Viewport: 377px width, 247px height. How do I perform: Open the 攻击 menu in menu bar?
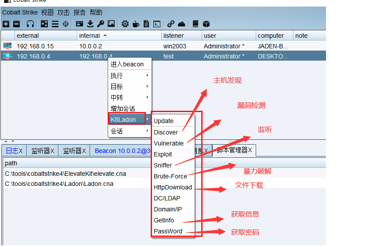(x=63, y=12)
